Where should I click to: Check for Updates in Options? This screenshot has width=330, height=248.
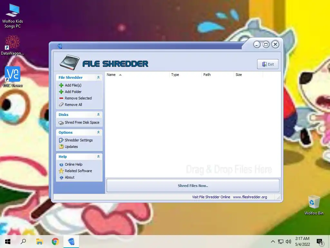coord(71,147)
